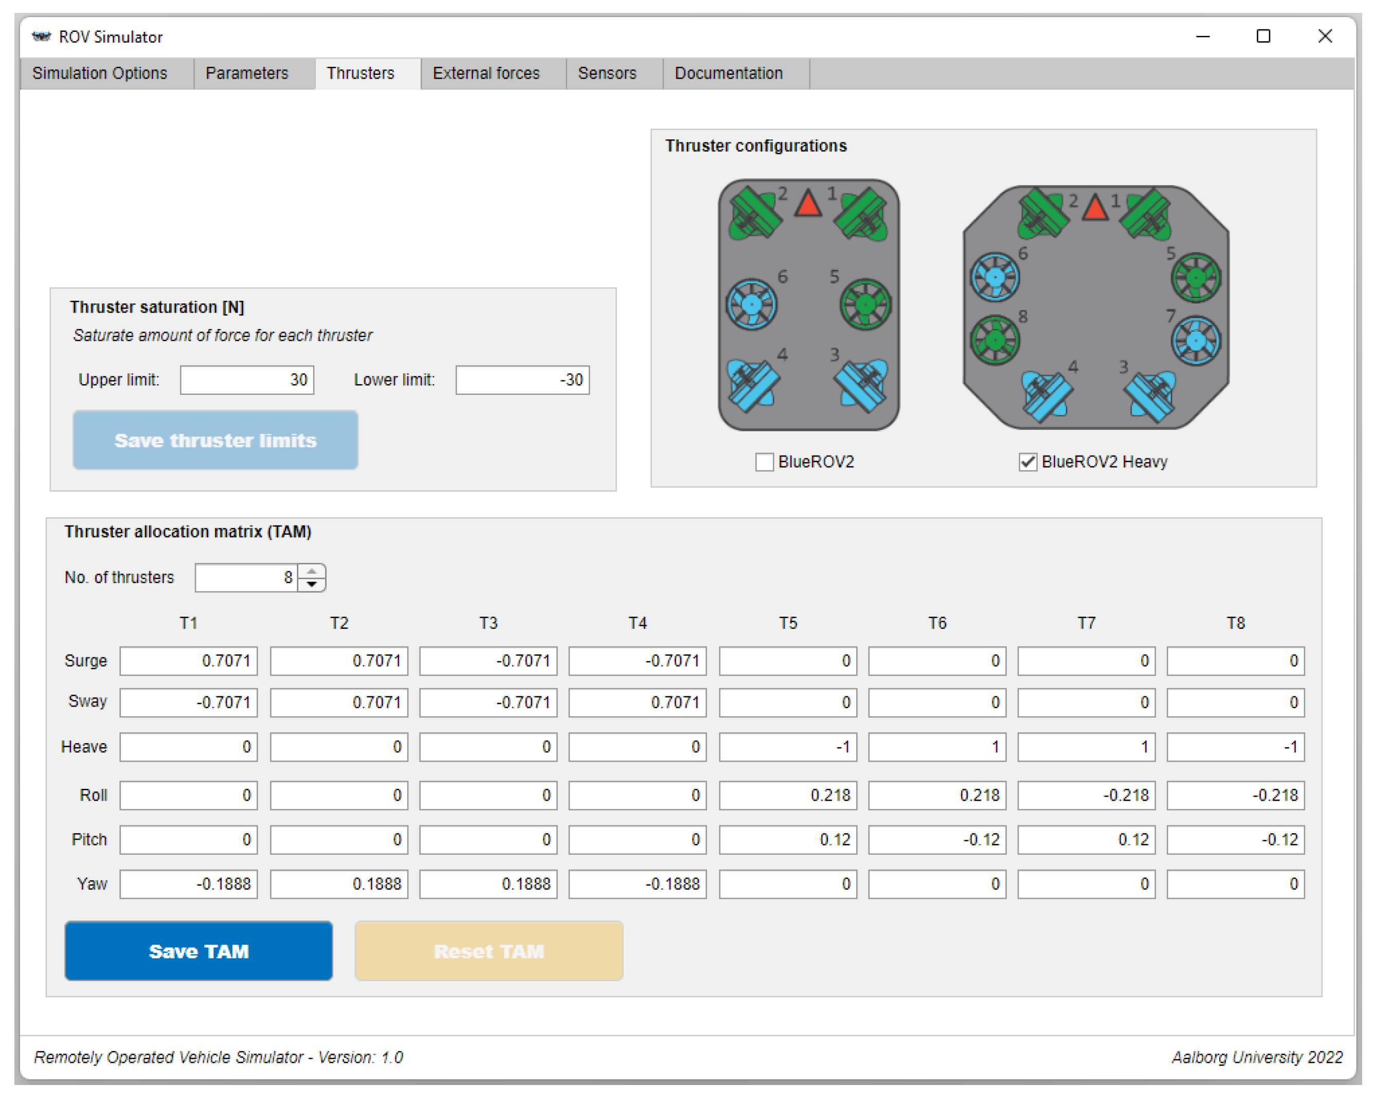1374x1102 pixels.
Task: Go to Simulation Options tab
Action: click(x=100, y=74)
